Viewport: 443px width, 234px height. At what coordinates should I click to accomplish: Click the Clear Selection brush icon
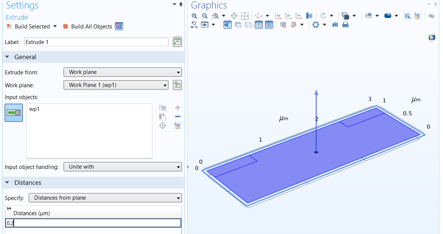point(178,126)
